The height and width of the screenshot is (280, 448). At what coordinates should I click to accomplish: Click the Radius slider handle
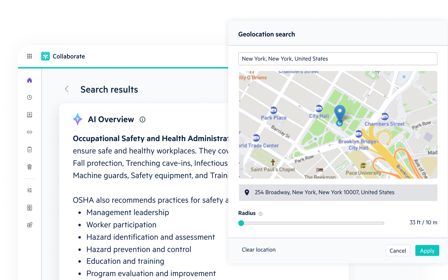(241, 223)
